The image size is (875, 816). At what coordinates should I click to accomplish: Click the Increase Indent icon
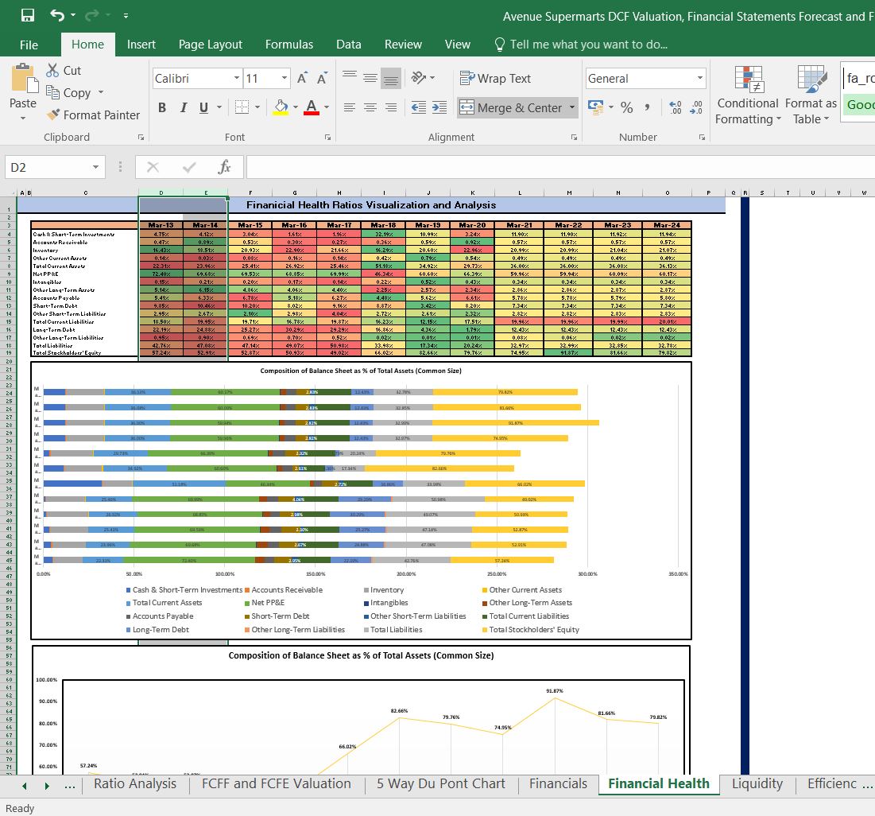click(x=439, y=107)
